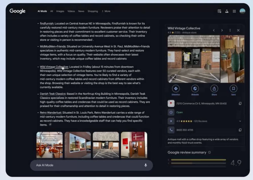This screenshot has height=180, width=253.
Task: Switch to the All tab
Action: tap(52, 11)
